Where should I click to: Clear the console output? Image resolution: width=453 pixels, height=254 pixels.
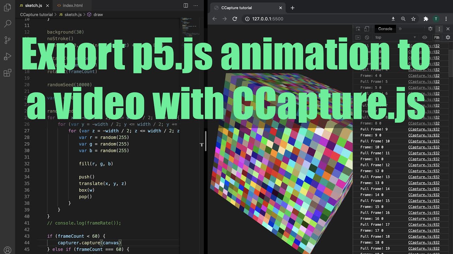(x=367, y=37)
